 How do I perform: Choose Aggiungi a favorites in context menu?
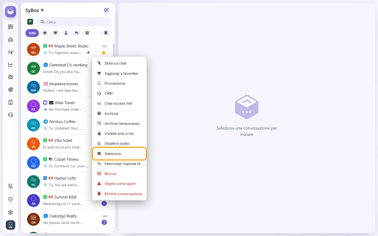[119, 73]
